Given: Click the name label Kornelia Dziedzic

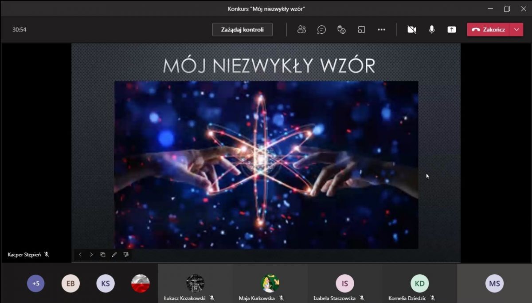Looking at the screenshot, I should (407, 299).
